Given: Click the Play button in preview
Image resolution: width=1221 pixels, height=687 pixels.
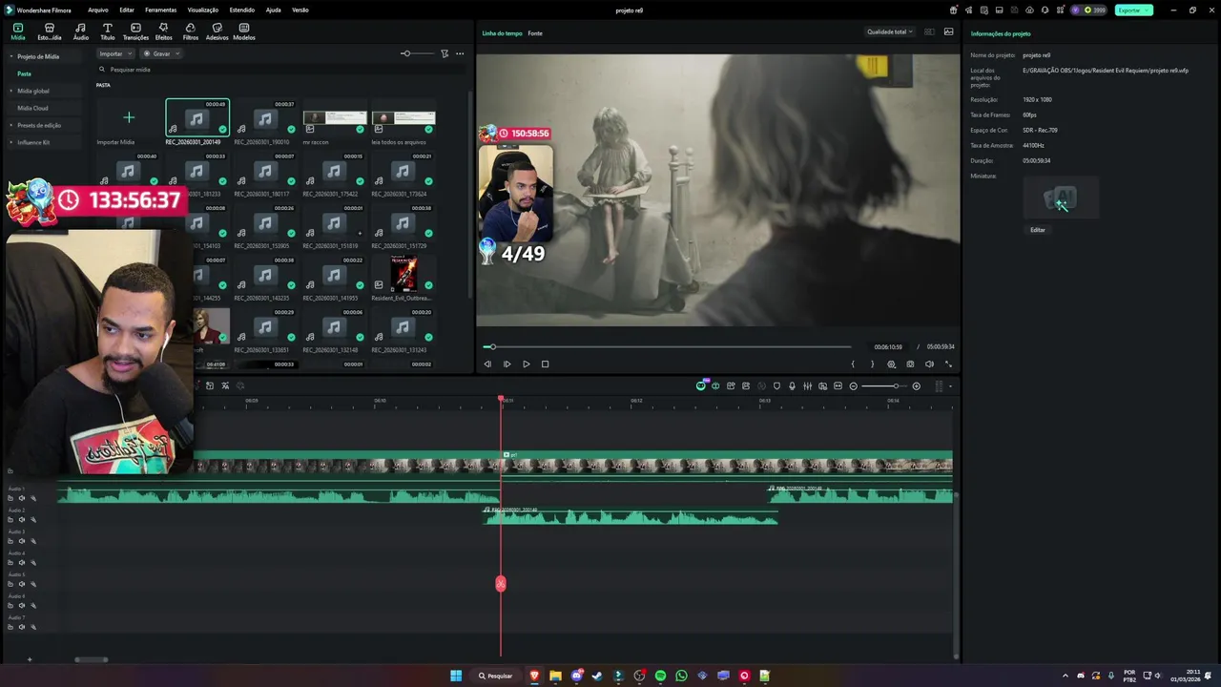Looking at the screenshot, I should pos(526,364).
